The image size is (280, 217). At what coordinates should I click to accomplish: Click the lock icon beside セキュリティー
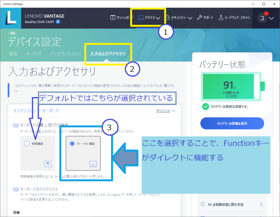point(168,18)
